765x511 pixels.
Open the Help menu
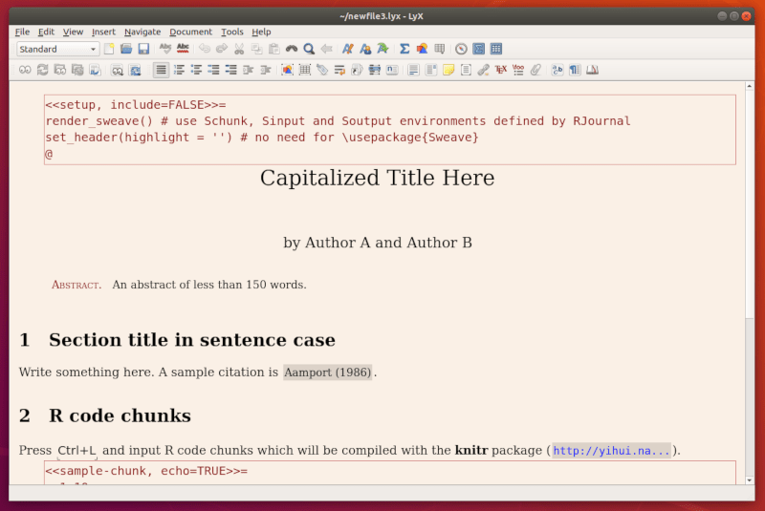(x=261, y=32)
